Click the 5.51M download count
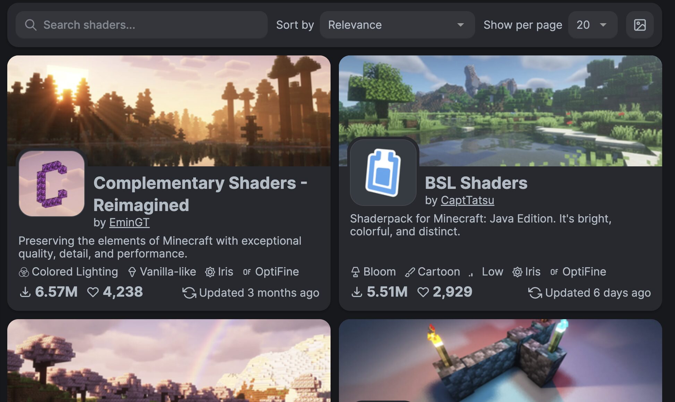 [x=387, y=292]
